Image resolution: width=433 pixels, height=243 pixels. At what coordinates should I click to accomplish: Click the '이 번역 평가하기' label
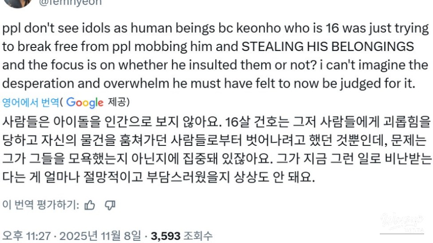click(x=41, y=204)
